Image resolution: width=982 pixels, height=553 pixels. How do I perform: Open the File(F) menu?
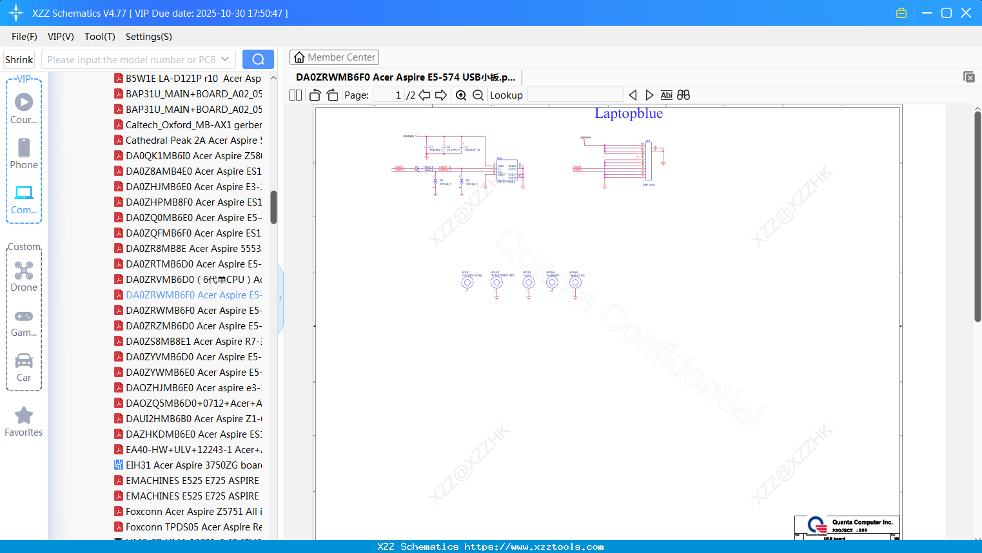click(x=25, y=37)
